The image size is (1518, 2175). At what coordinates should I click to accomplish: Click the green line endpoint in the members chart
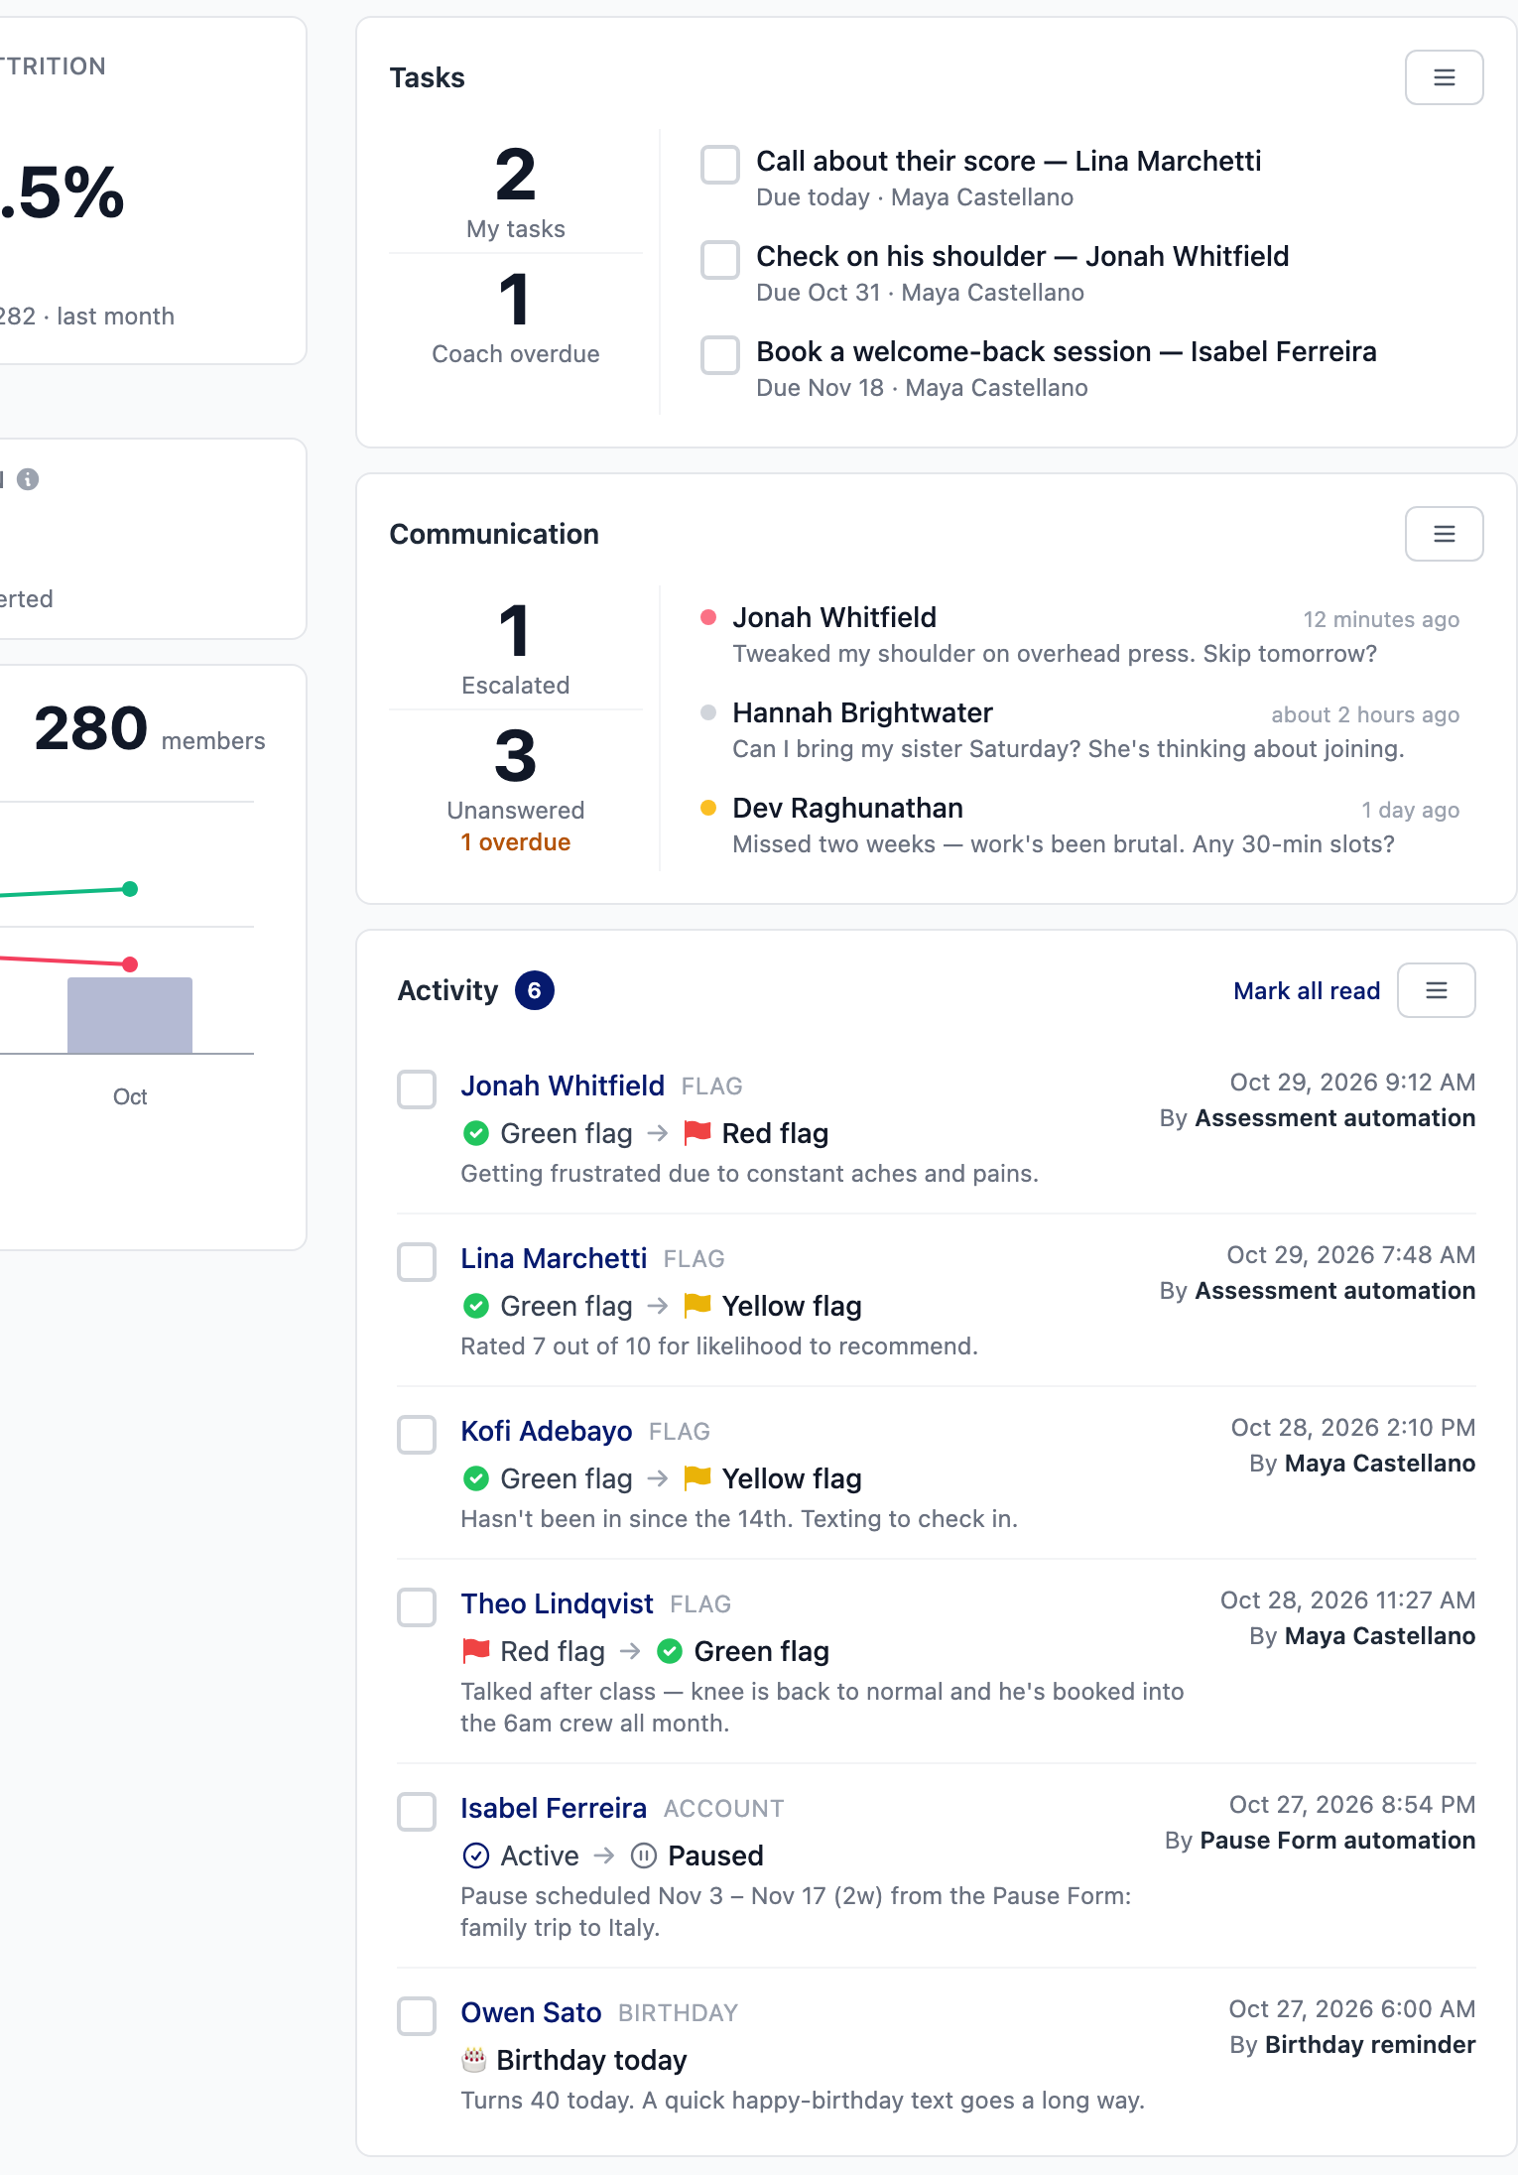click(x=130, y=889)
